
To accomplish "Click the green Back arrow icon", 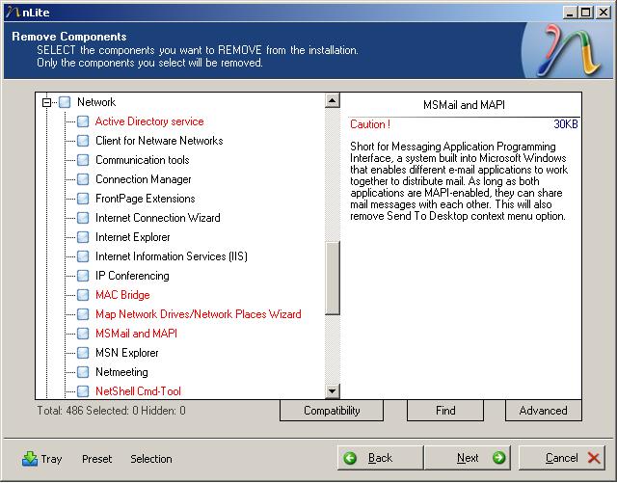I will pos(350,458).
